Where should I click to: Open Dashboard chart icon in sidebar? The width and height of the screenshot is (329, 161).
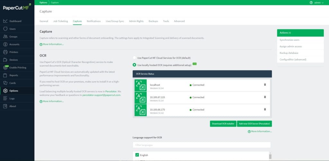5,21
